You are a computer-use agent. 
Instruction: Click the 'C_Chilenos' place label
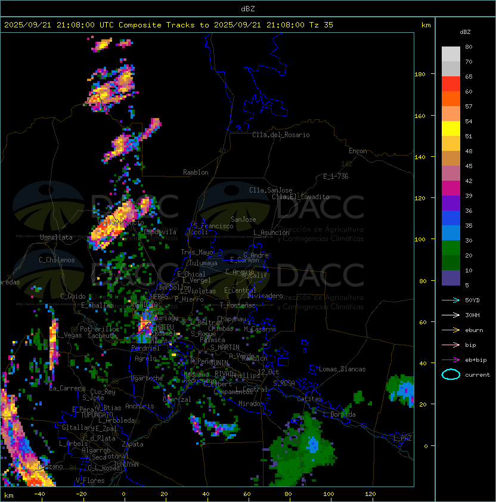tap(57, 260)
